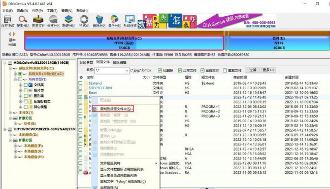The width and height of the screenshot is (330, 189).
Task: Collapse the HD1:WDCWD10EZEX tree node
Action: [5, 129]
